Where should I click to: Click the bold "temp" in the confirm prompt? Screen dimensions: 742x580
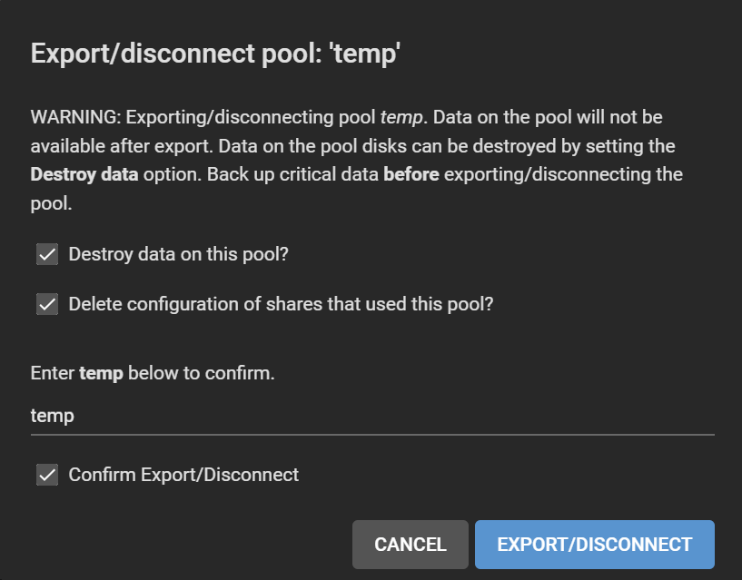[102, 373]
